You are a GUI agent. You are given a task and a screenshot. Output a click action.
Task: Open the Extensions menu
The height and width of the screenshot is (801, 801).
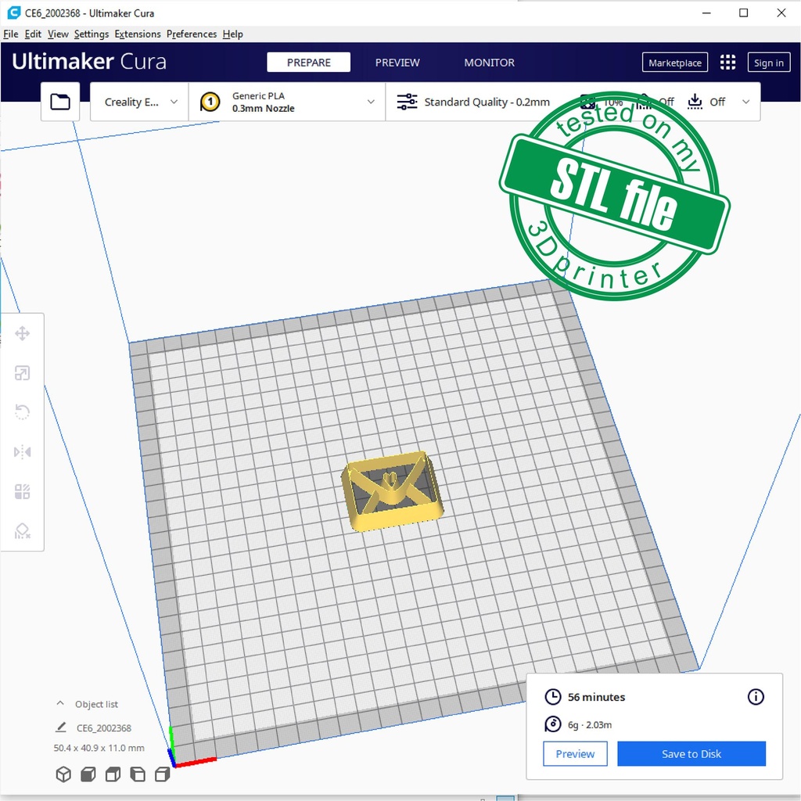138,34
